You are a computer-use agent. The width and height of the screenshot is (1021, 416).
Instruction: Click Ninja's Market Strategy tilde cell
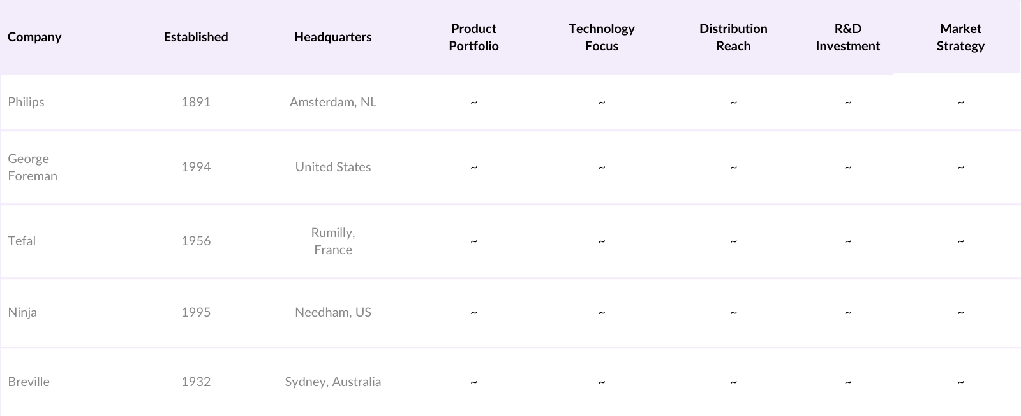pyautogui.click(x=960, y=312)
